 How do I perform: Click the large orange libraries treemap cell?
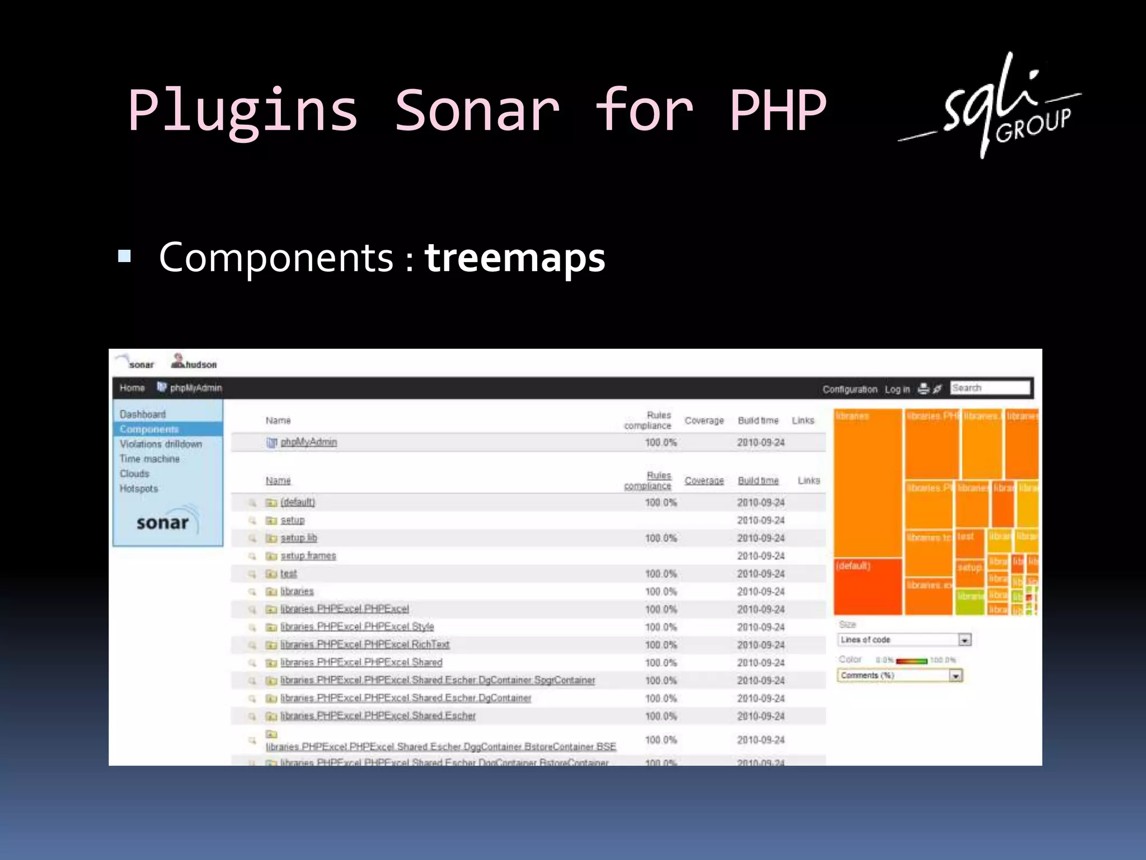pos(868,483)
